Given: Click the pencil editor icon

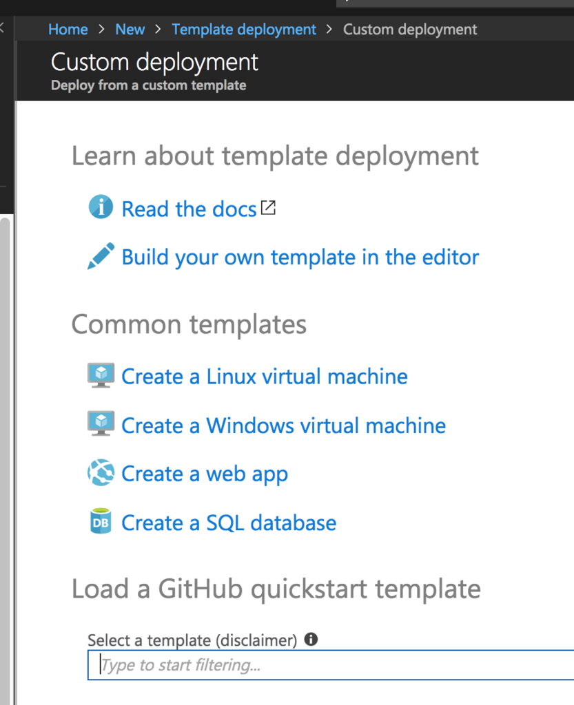Looking at the screenshot, I should pos(101,256).
